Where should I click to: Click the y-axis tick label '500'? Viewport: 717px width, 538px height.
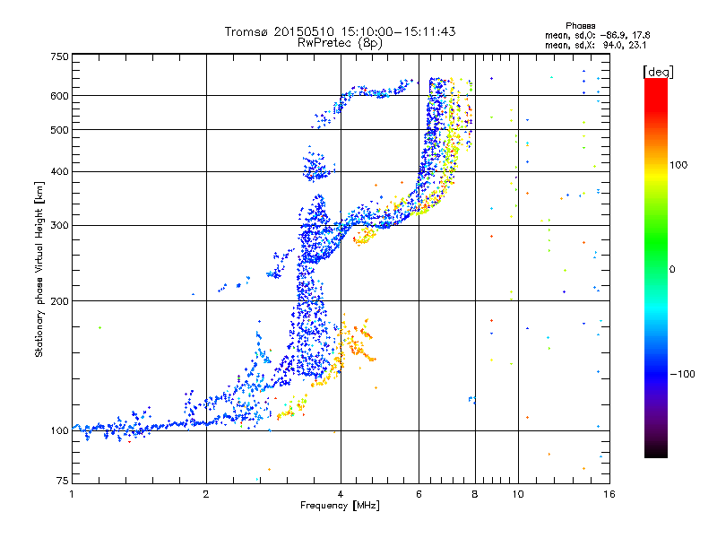[59, 130]
